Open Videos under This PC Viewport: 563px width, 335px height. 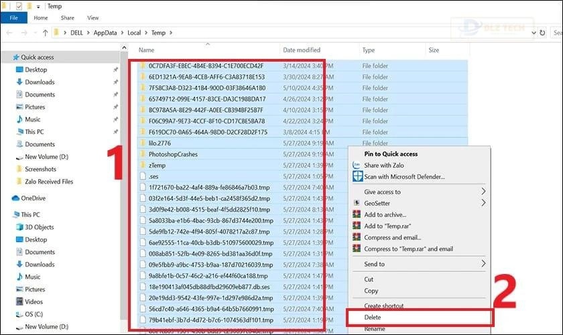tap(34, 301)
